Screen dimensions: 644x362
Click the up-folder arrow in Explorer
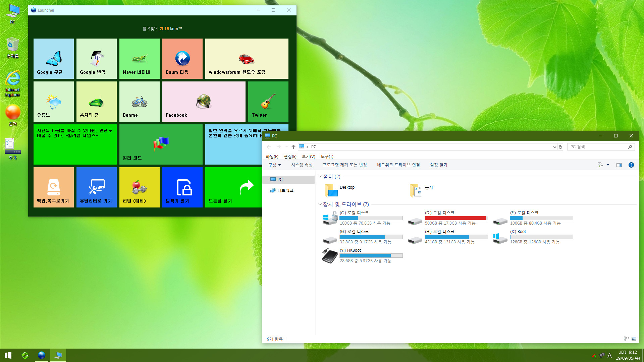tap(293, 147)
